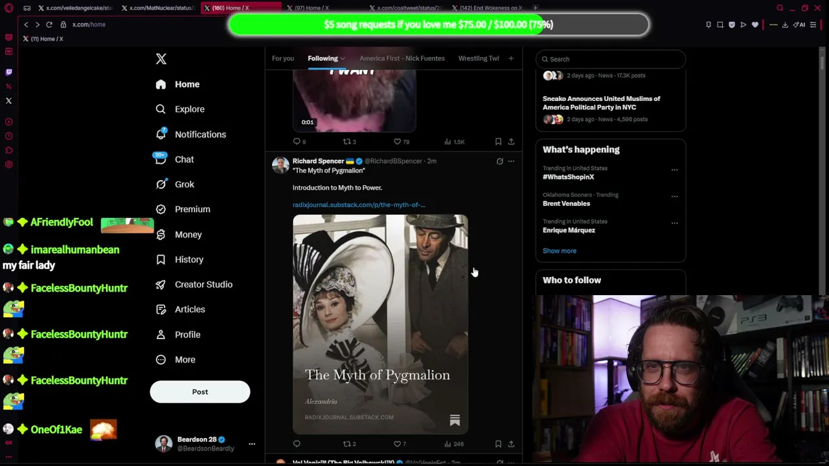View analytics showing 1.5K views
The width and height of the screenshot is (829, 466).
coord(454,142)
